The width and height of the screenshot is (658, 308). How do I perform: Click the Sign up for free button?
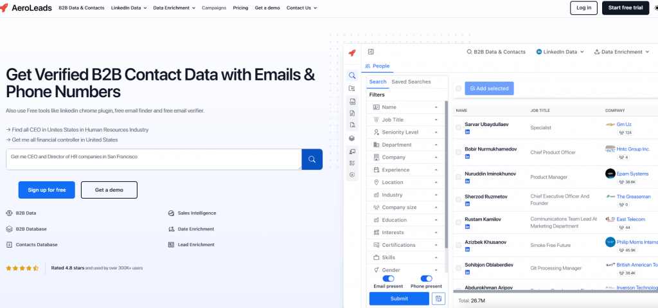tap(46, 190)
